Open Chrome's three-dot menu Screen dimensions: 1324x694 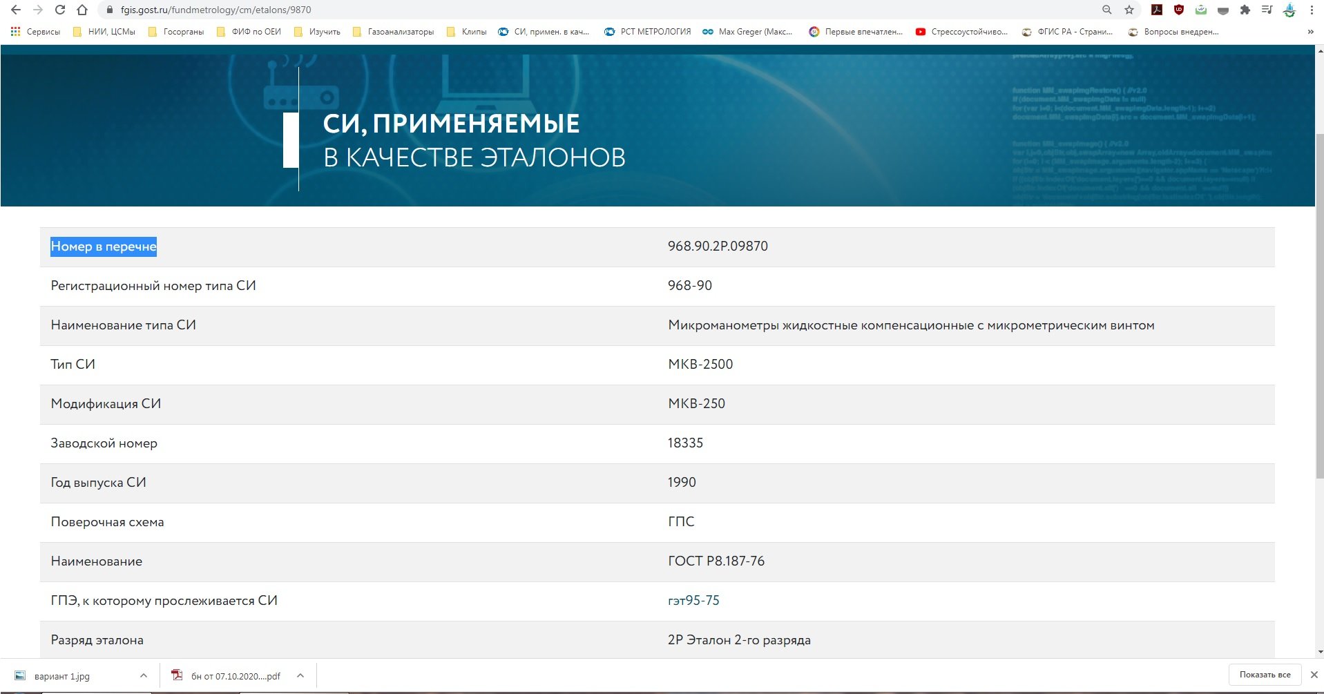[1312, 10]
